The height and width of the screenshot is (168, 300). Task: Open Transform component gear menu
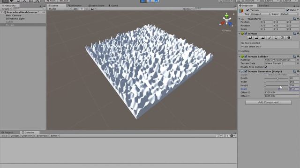click(298, 19)
